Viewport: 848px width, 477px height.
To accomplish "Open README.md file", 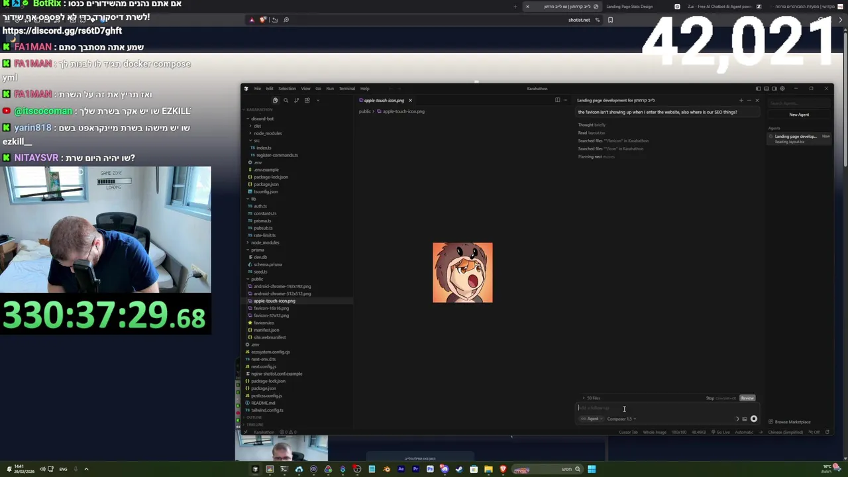I will (x=263, y=403).
